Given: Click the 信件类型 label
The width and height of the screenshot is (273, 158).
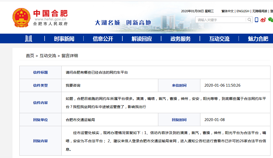Looking at the screenshot, I should (40, 85).
